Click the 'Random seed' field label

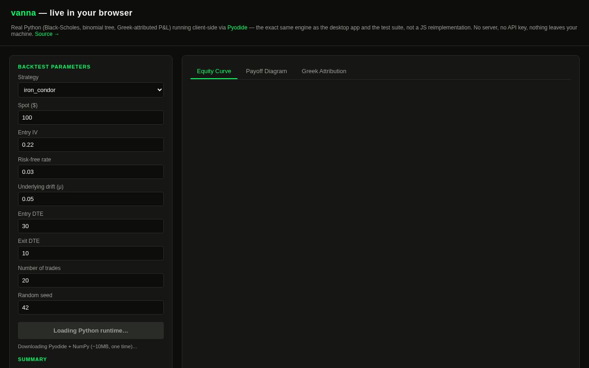35,295
